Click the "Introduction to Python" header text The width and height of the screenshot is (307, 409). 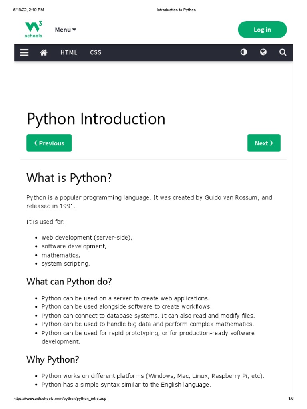pyautogui.click(x=176, y=10)
